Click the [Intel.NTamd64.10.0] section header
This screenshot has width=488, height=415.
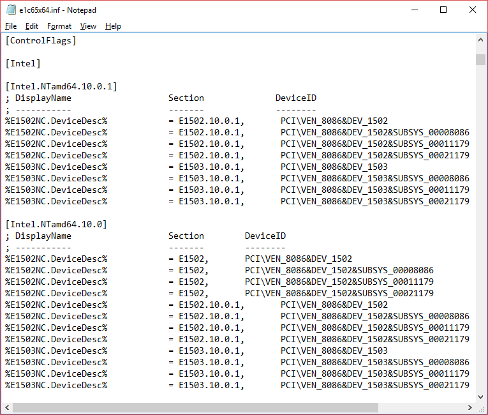click(x=56, y=224)
